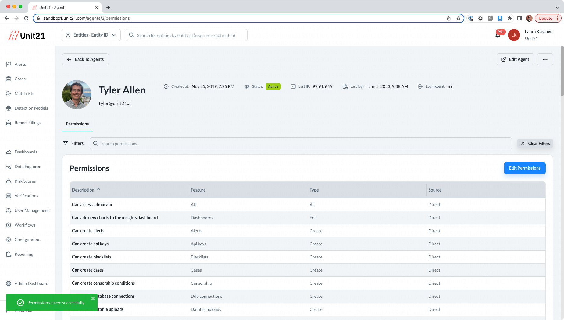Click the Last IP value 99.91.9.19

pos(323,86)
